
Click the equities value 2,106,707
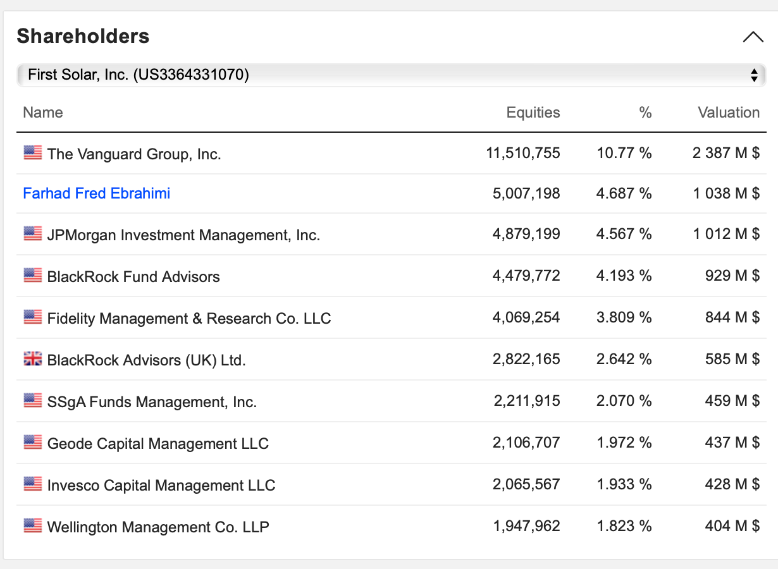(526, 443)
